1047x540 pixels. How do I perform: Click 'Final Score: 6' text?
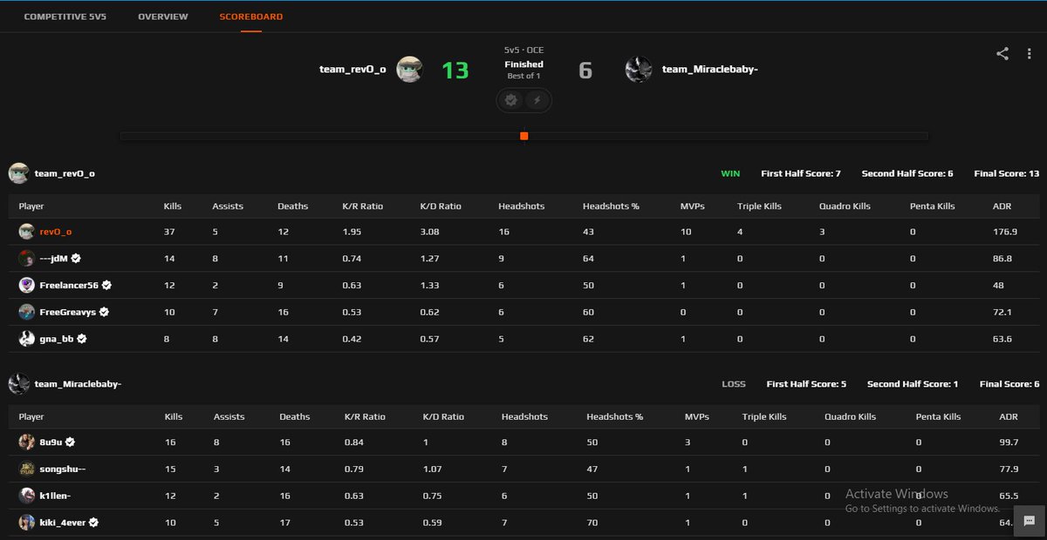[x=1009, y=384]
